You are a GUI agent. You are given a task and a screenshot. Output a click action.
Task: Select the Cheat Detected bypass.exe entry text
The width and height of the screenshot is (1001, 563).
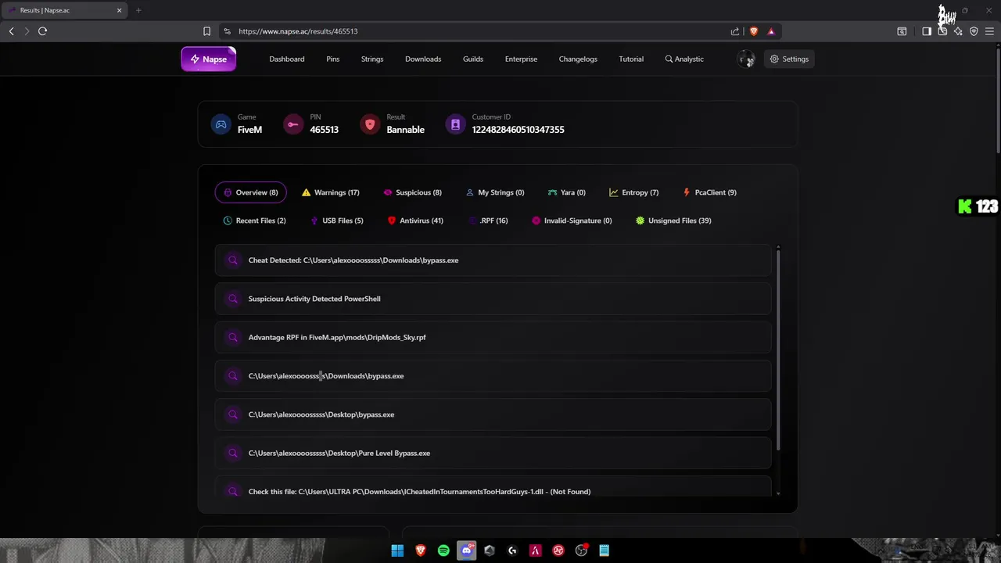tap(353, 260)
